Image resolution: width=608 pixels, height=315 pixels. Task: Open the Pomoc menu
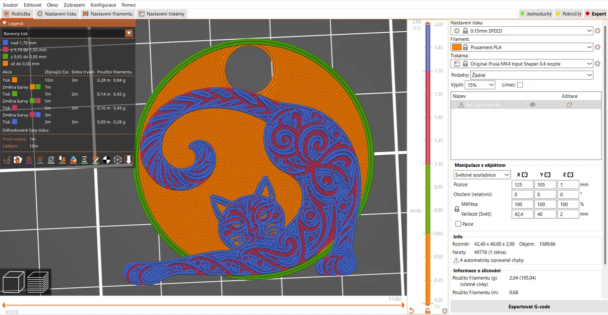coord(128,5)
